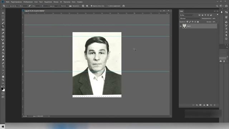
Task: Toggle type layer filter
Action: [205, 15]
